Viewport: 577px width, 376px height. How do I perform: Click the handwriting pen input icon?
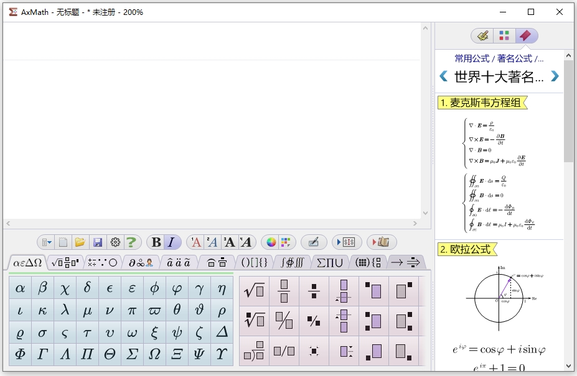point(314,242)
